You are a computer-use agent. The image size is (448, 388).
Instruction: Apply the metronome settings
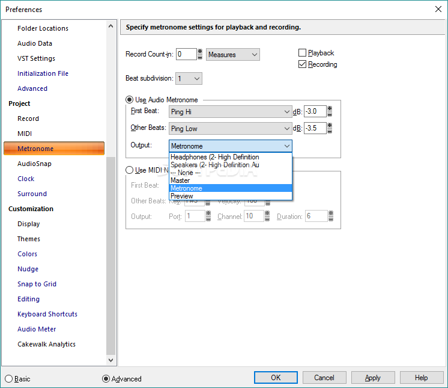click(373, 378)
